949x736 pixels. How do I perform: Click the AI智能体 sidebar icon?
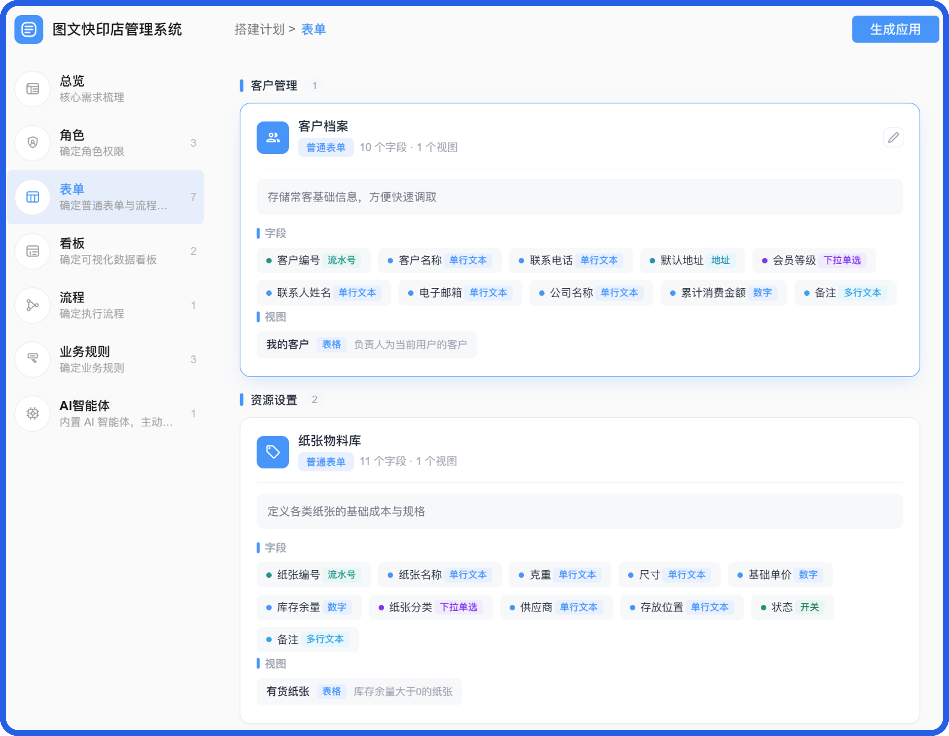(x=32, y=413)
